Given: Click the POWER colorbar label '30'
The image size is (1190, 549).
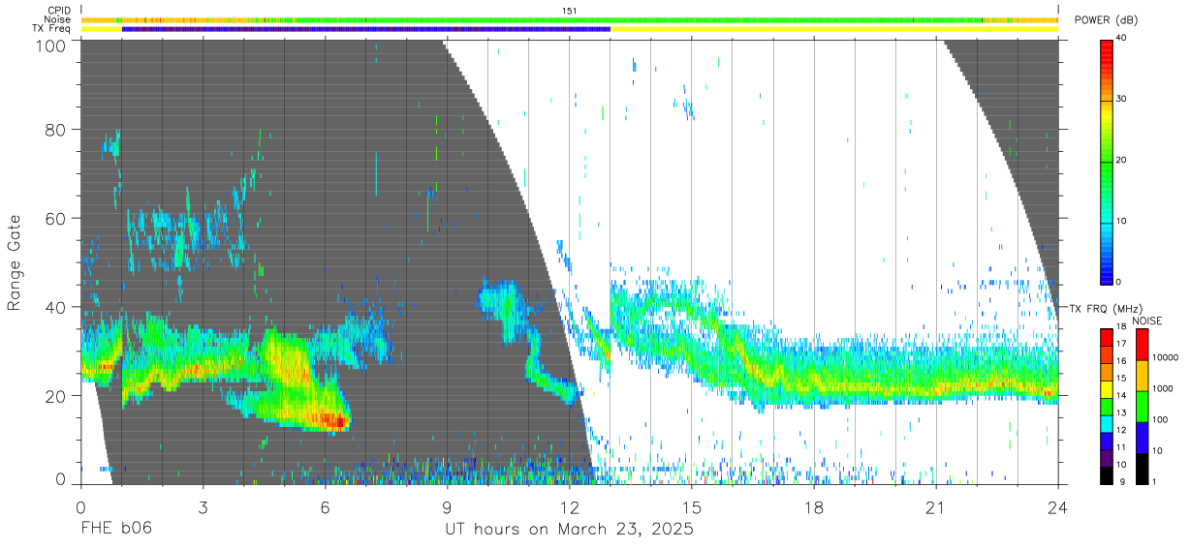Looking at the screenshot, I should click(x=1121, y=99).
